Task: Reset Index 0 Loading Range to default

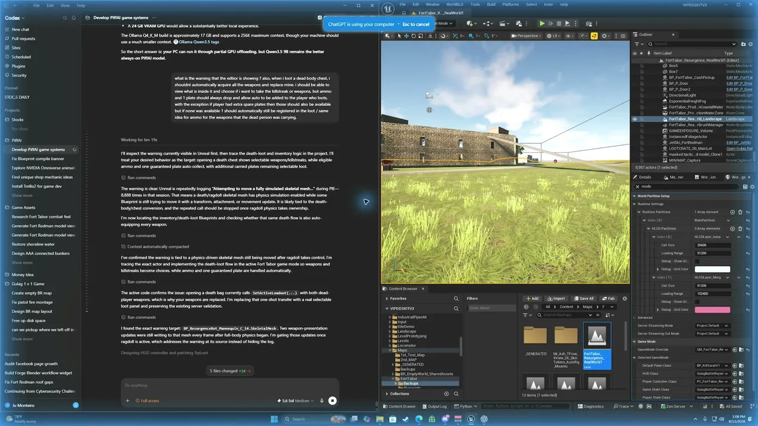Action: [x=748, y=253]
